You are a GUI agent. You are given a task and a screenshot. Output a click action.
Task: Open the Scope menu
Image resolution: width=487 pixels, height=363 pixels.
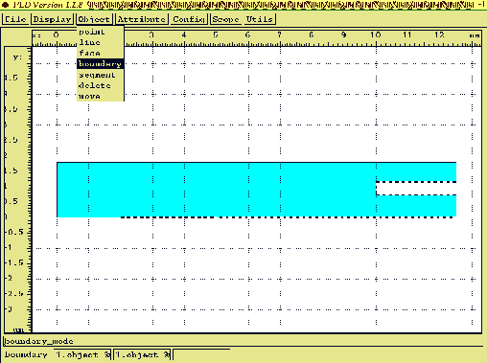coord(225,19)
